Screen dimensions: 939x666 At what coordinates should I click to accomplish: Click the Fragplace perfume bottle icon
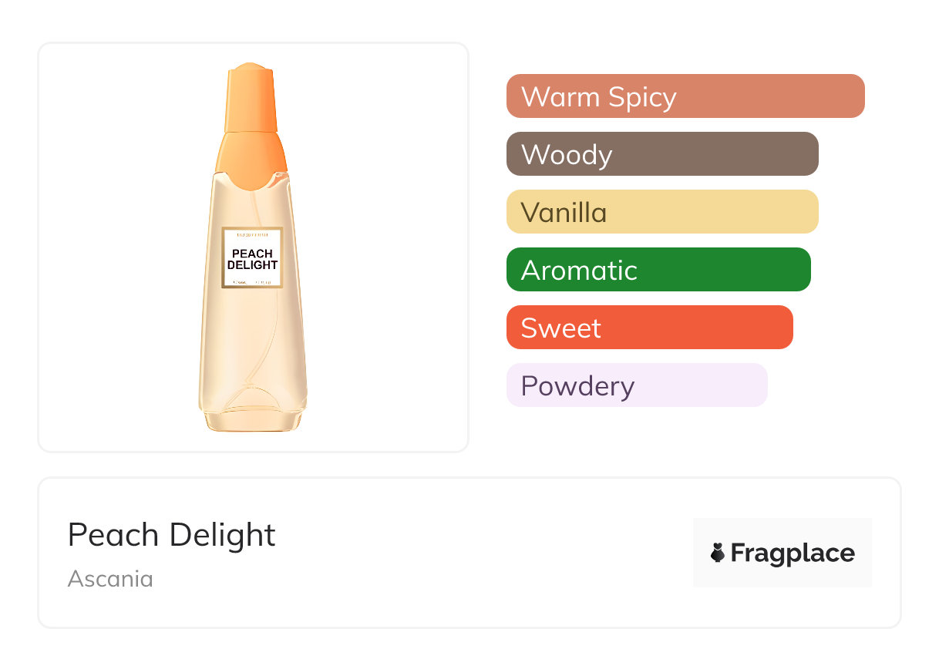pos(718,553)
